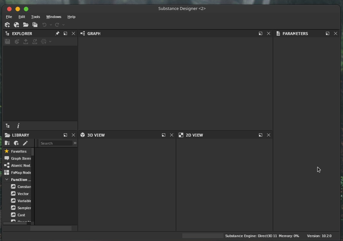Close the Parameters panel

(x=335, y=33)
